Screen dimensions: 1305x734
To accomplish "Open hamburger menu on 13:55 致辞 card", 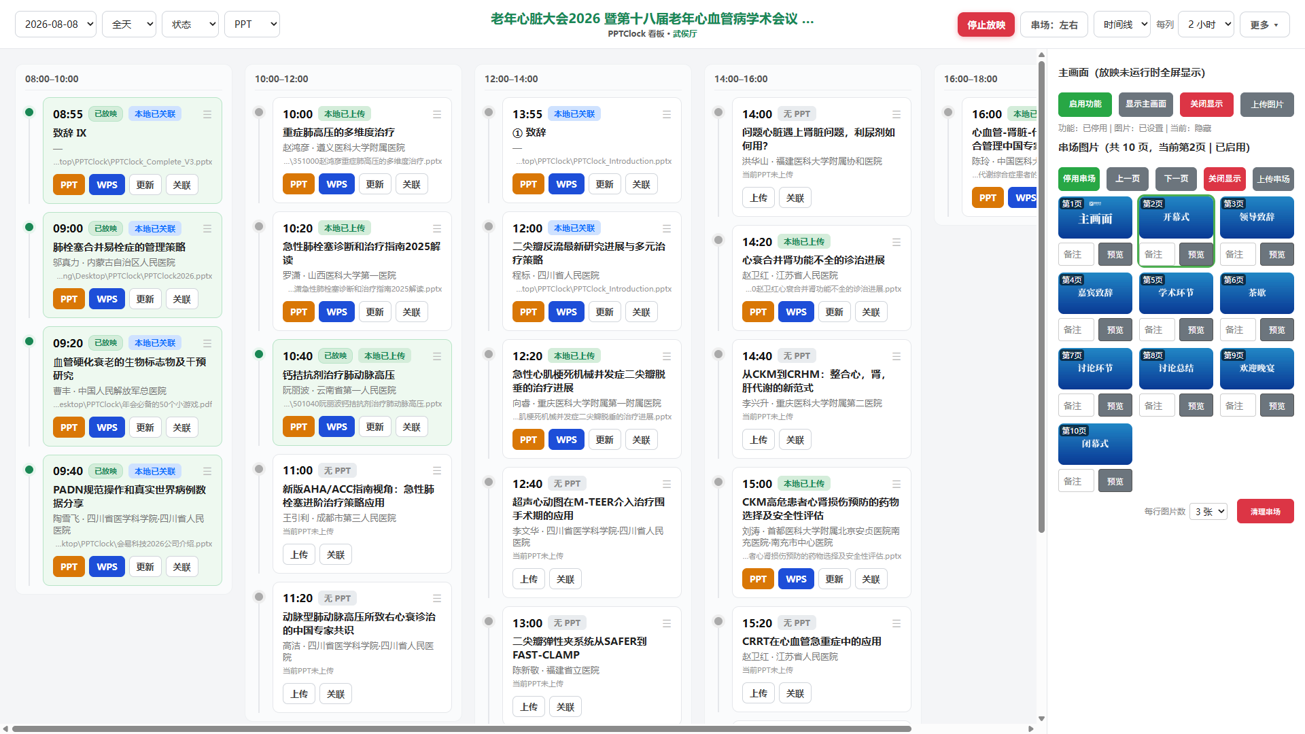I will [667, 115].
